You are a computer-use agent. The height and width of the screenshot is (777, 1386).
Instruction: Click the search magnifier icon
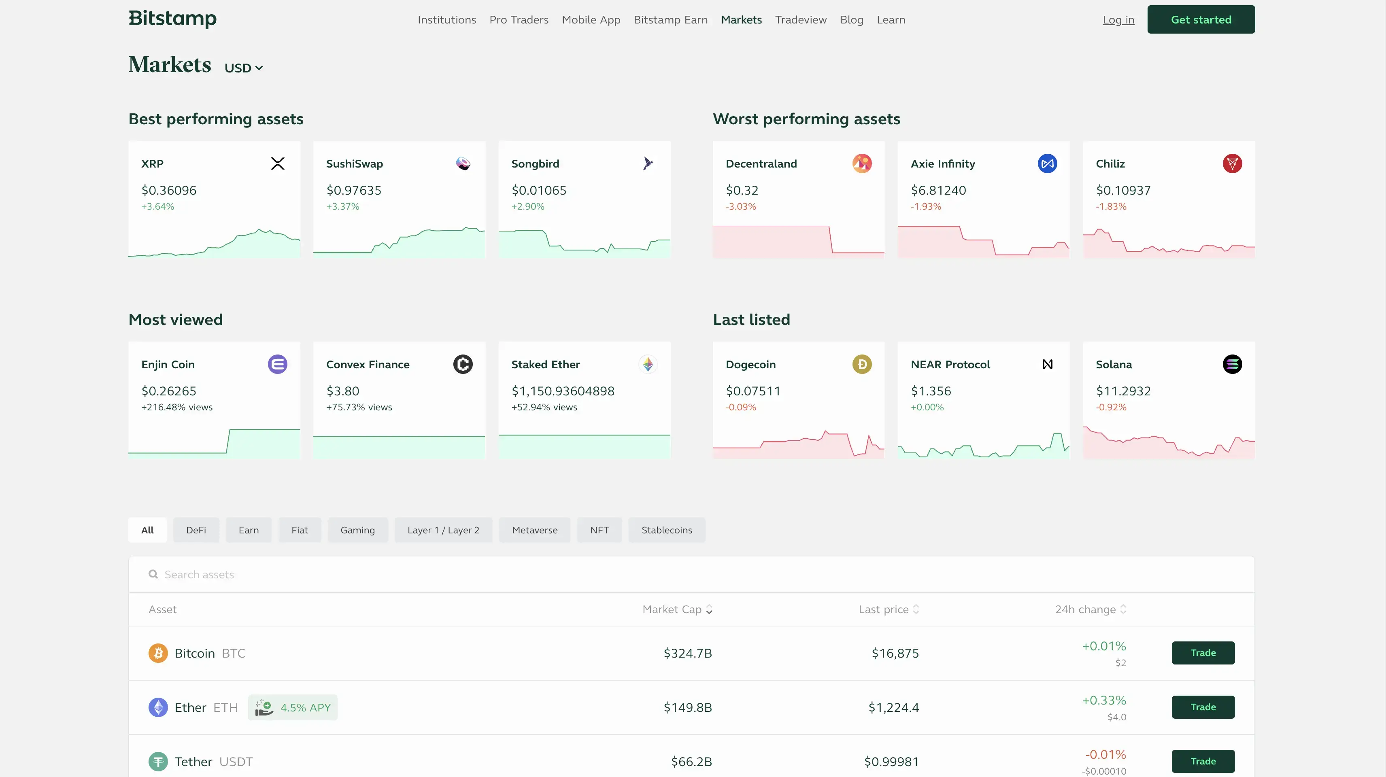pyautogui.click(x=153, y=574)
